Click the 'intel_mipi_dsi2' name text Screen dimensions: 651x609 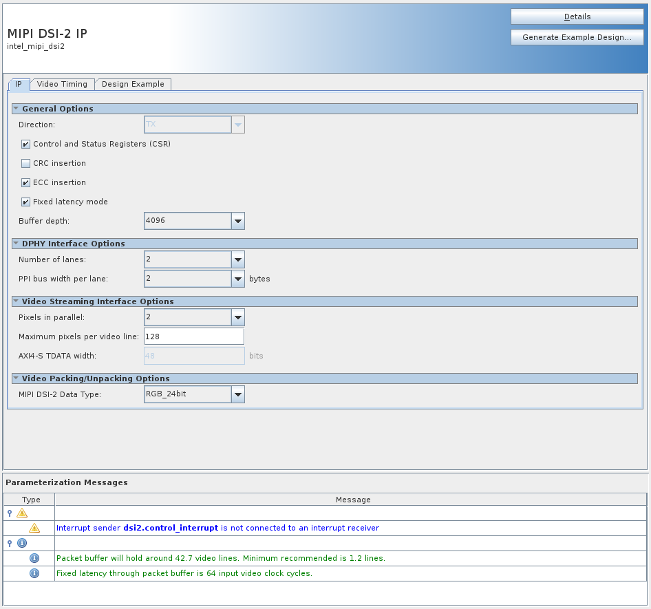(x=36, y=46)
